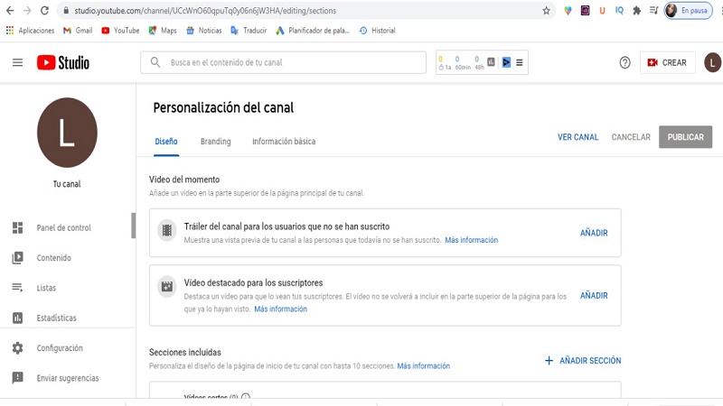Bookmark this page with the star icon
723x406 pixels.
(x=546, y=11)
